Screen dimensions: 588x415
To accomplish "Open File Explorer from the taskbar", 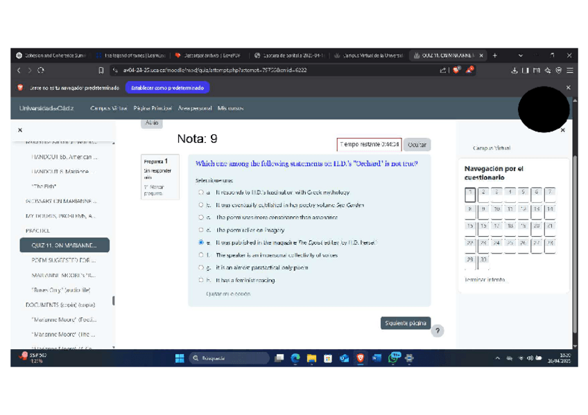I will coord(311,358).
